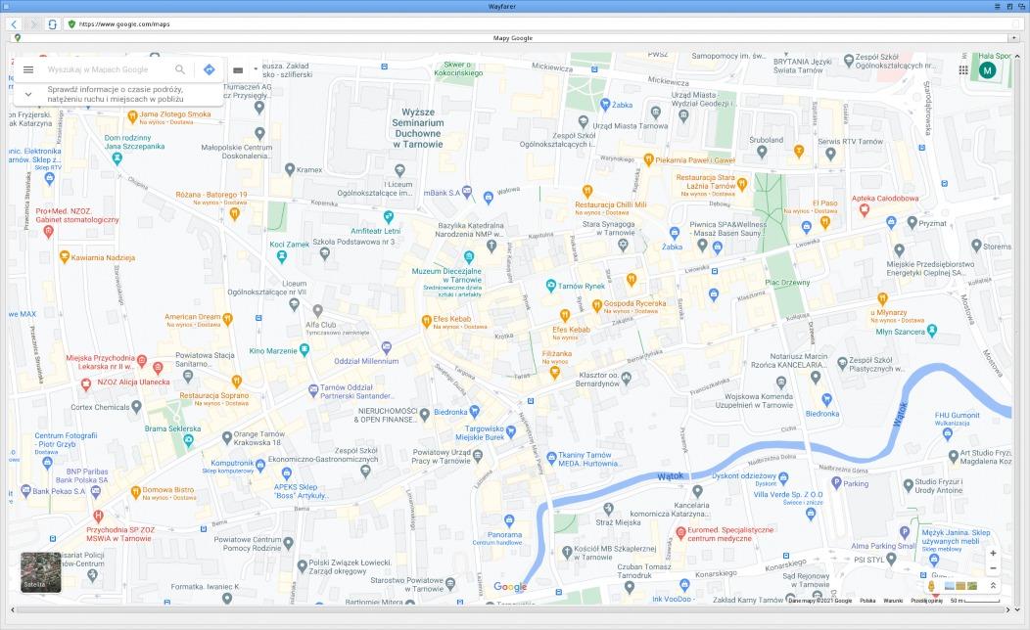Open directions with the blue arrow icon

pyautogui.click(x=209, y=69)
